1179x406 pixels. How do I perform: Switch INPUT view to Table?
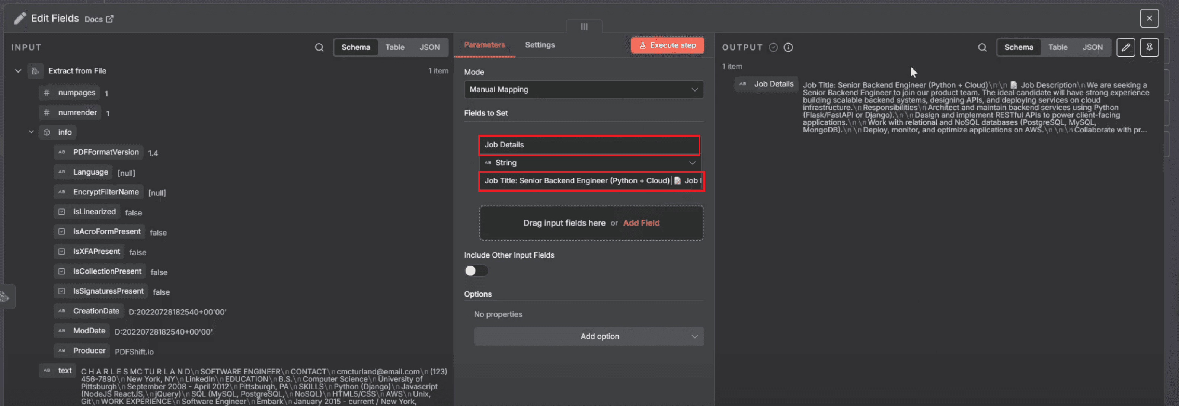pos(394,47)
